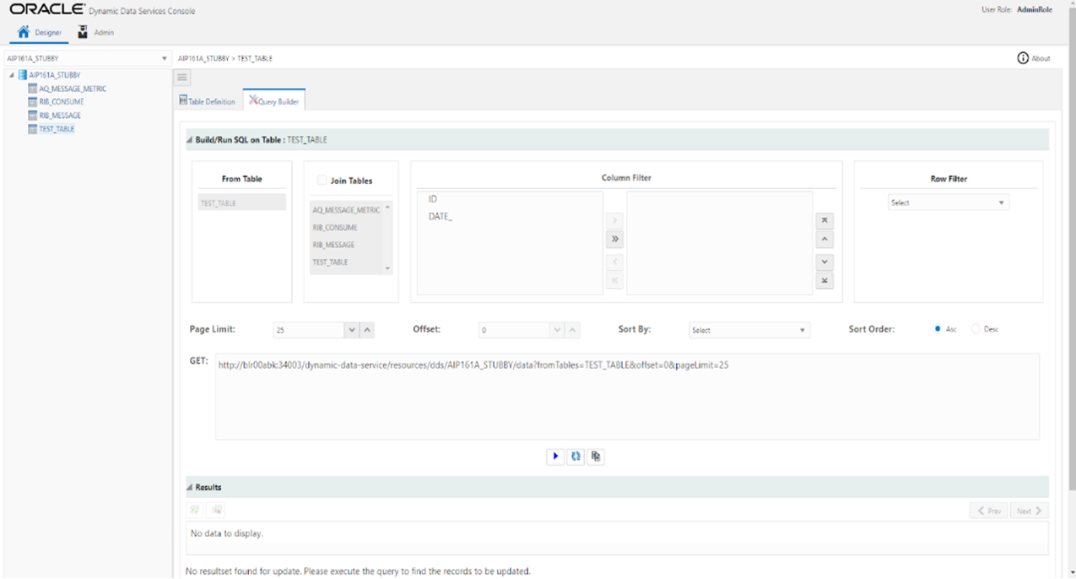The image size is (1076, 579).
Task: Delete a record using the red X icon
Action: tap(216, 509)
